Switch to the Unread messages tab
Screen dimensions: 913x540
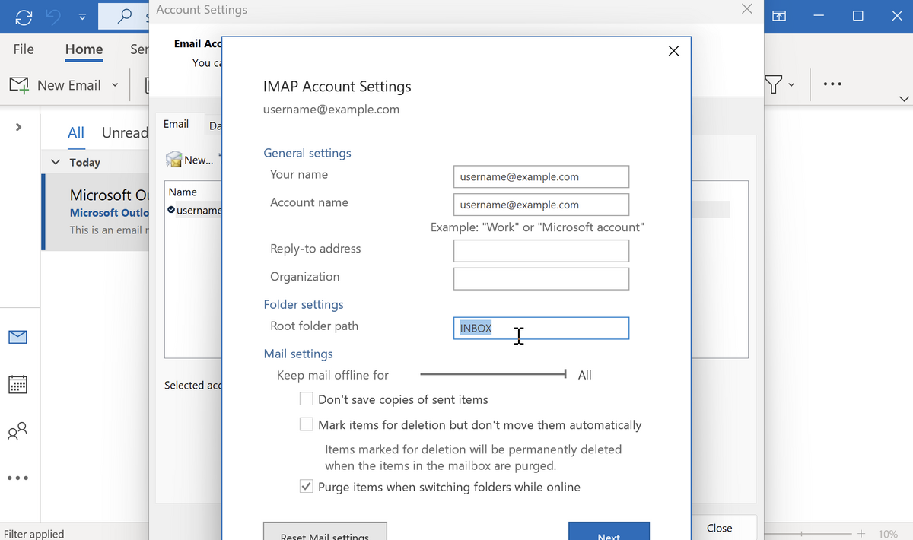pyautogui.click(x=125, y=133)
